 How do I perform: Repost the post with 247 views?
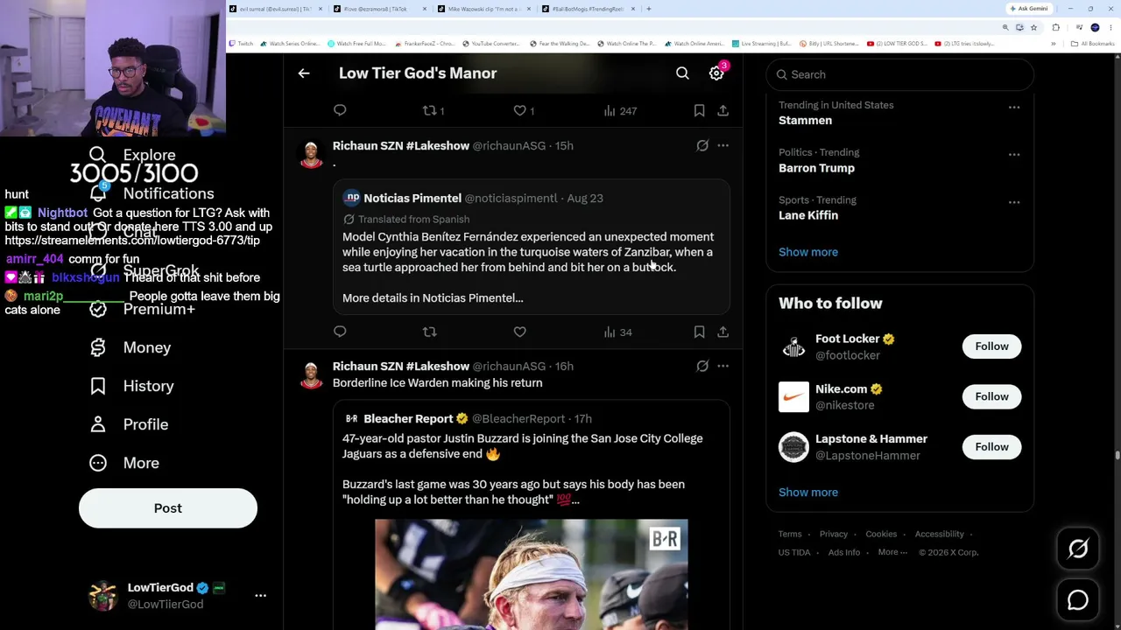[434, 110]
